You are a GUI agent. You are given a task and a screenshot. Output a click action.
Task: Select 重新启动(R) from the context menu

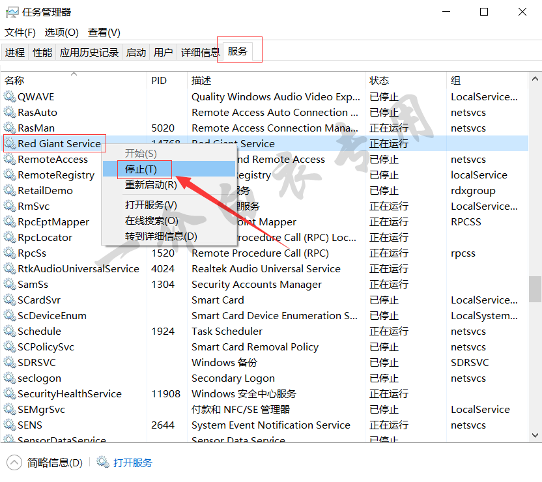click(151, 185)
